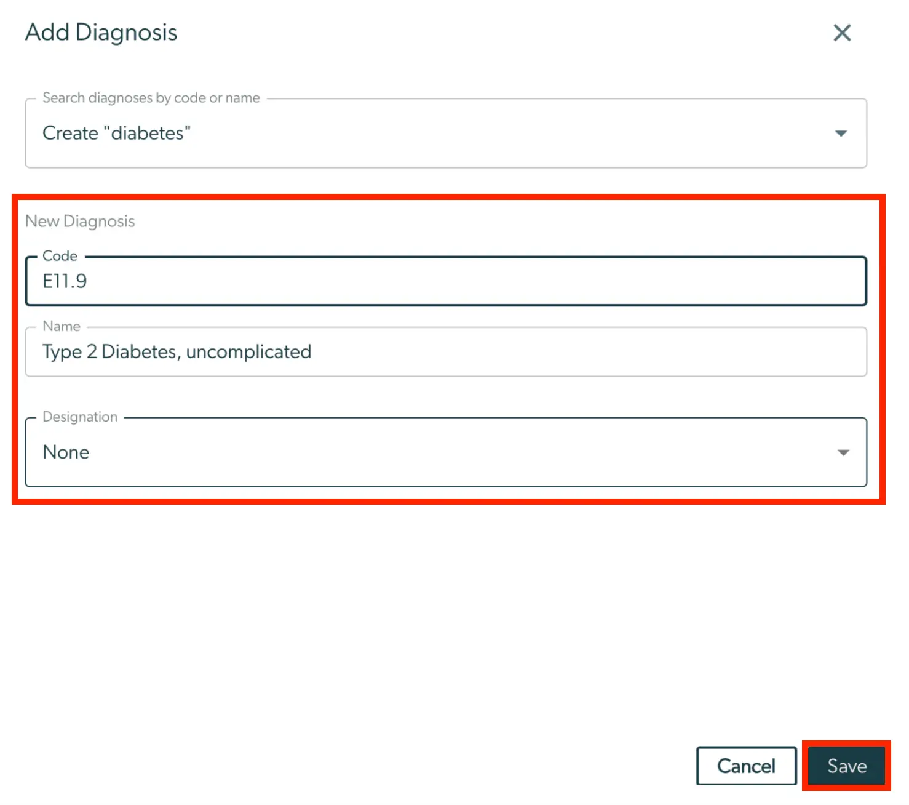Click the Add Diagnosis title
The image size is (909, 805).
(100, 32)
